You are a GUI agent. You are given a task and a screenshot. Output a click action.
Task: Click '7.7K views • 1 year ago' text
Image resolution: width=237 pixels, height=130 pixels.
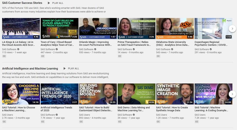[53, 118]
